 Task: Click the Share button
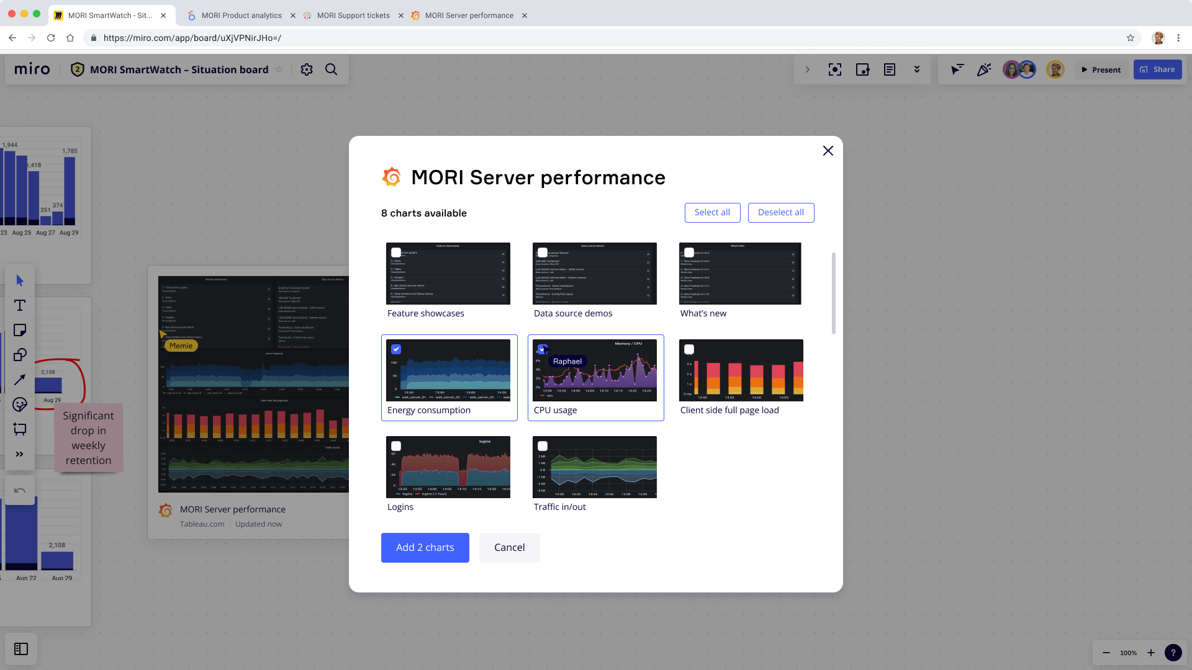pos(1157,69)
